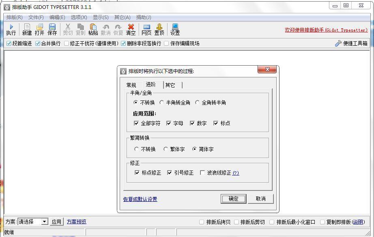Undo with the 撤消 icon

[105, 30]
